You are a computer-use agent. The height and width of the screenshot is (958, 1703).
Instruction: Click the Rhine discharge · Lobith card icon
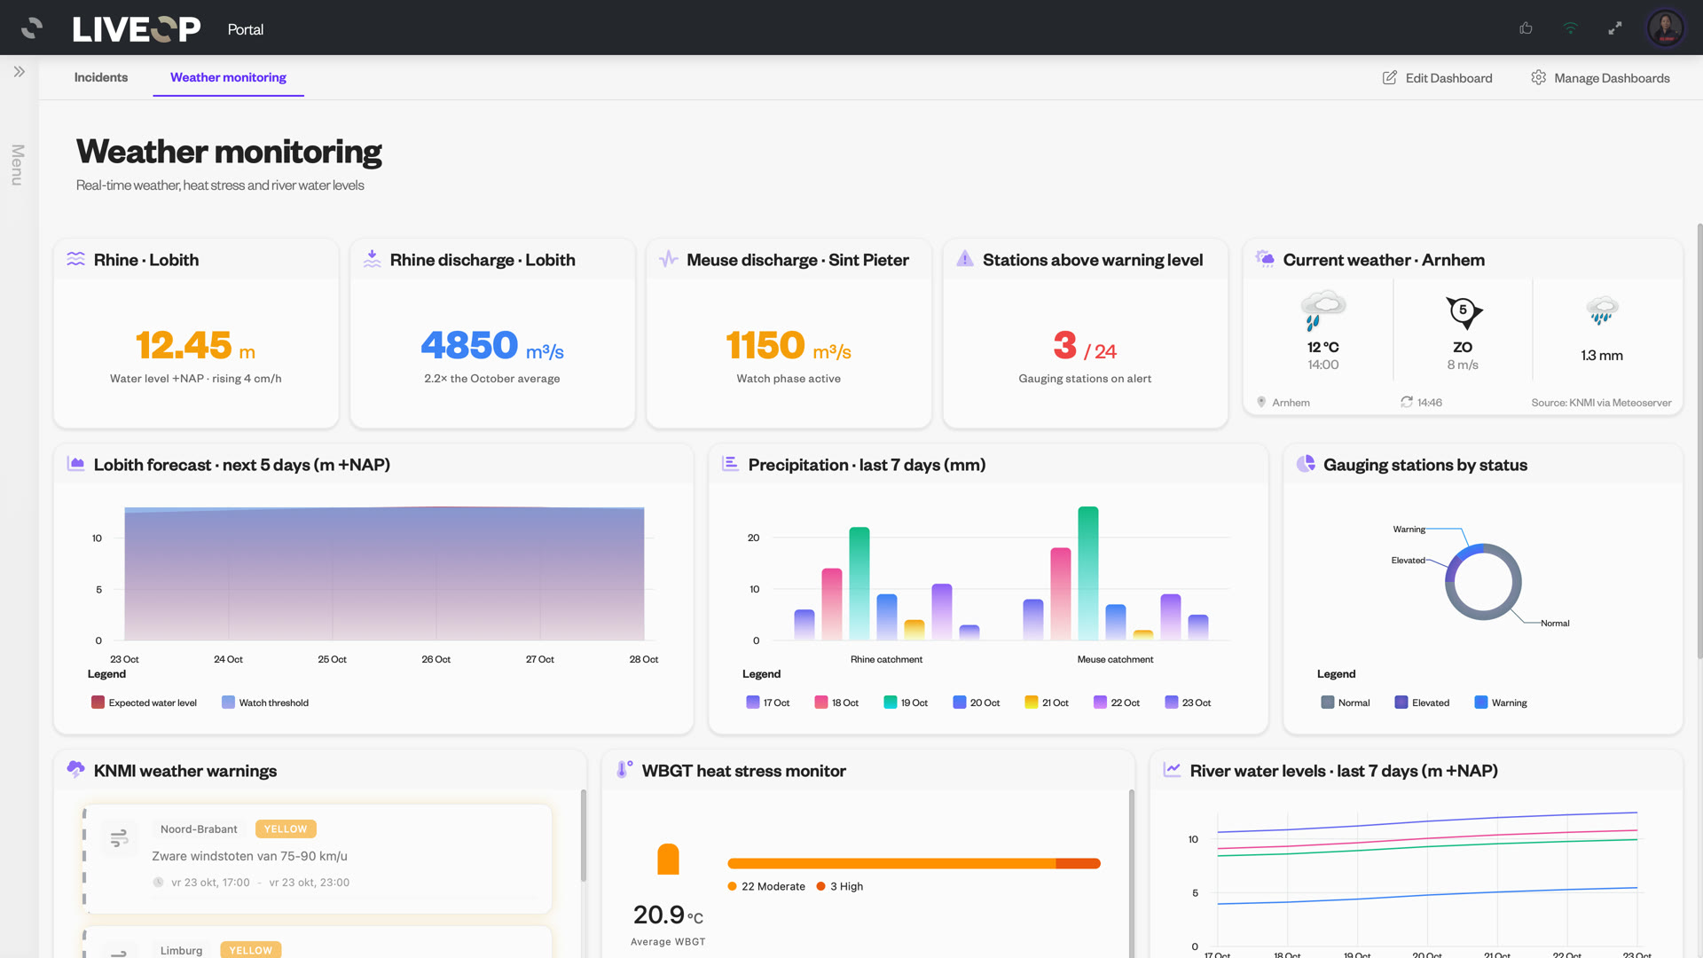click(x=373, y=259)
